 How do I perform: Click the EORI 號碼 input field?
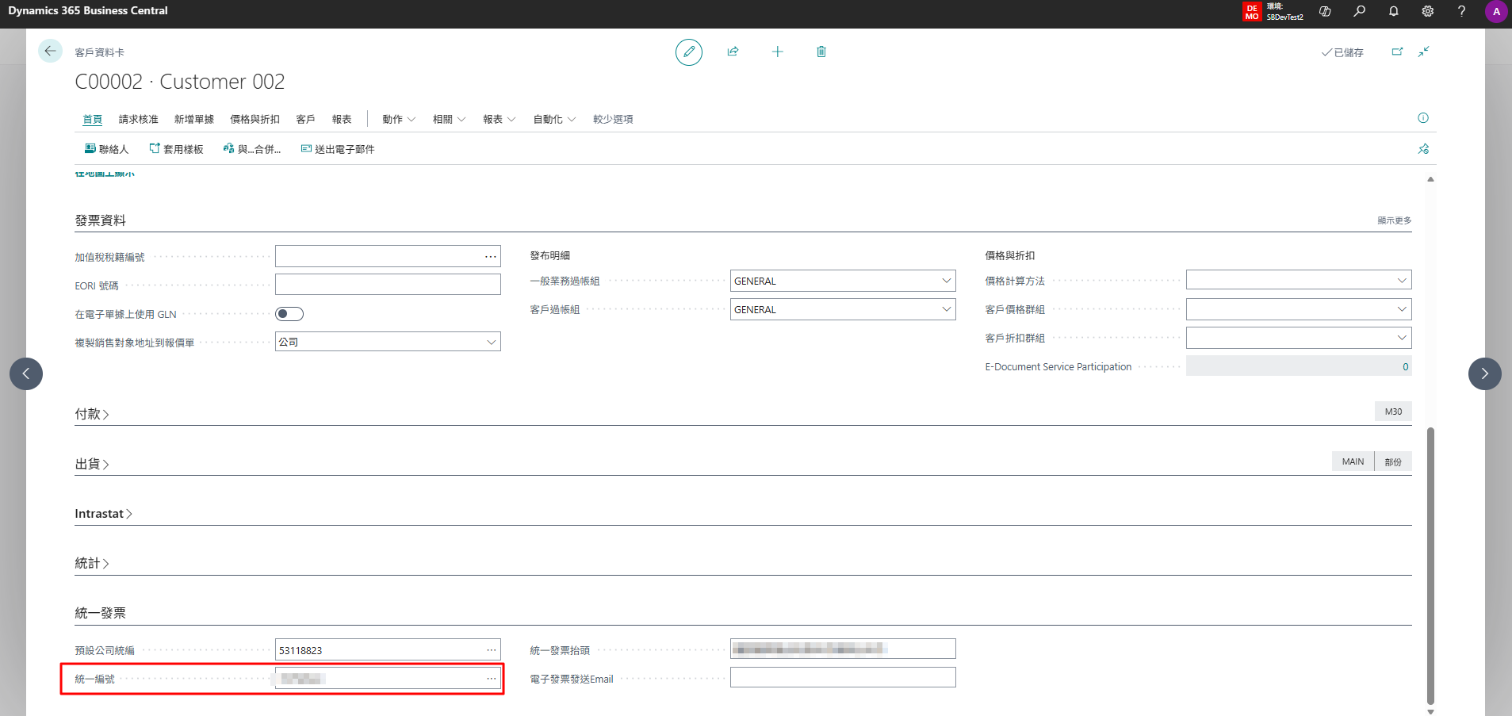point(388,285)
